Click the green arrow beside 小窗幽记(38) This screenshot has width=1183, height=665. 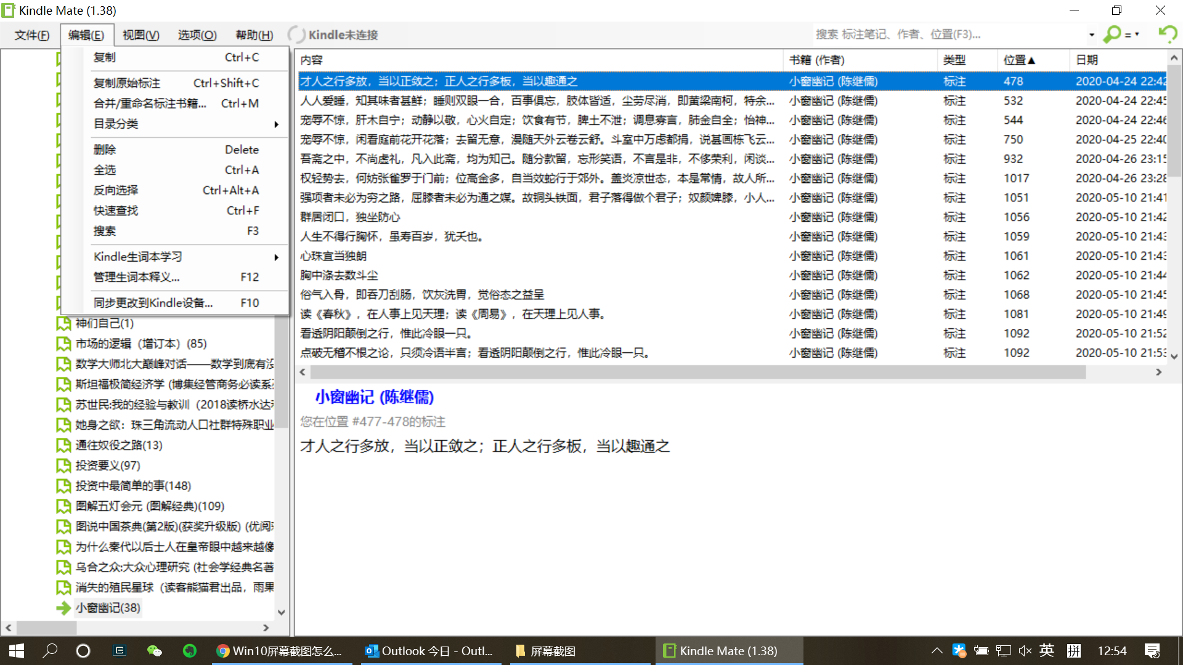click(63, 608)
